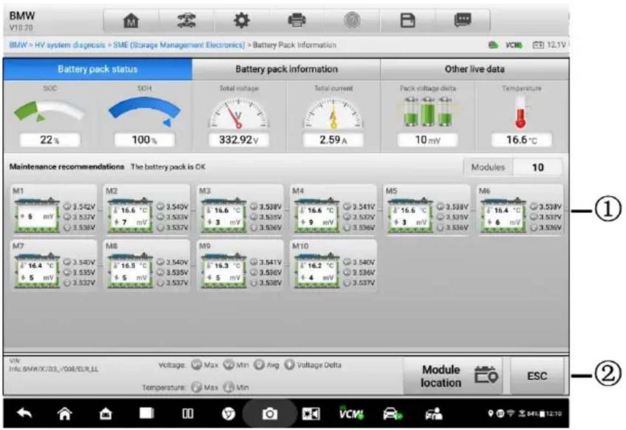Select battery module M4 card
Image resolution: width=626 pixels, height=430 pixels.
click(334, 210)
